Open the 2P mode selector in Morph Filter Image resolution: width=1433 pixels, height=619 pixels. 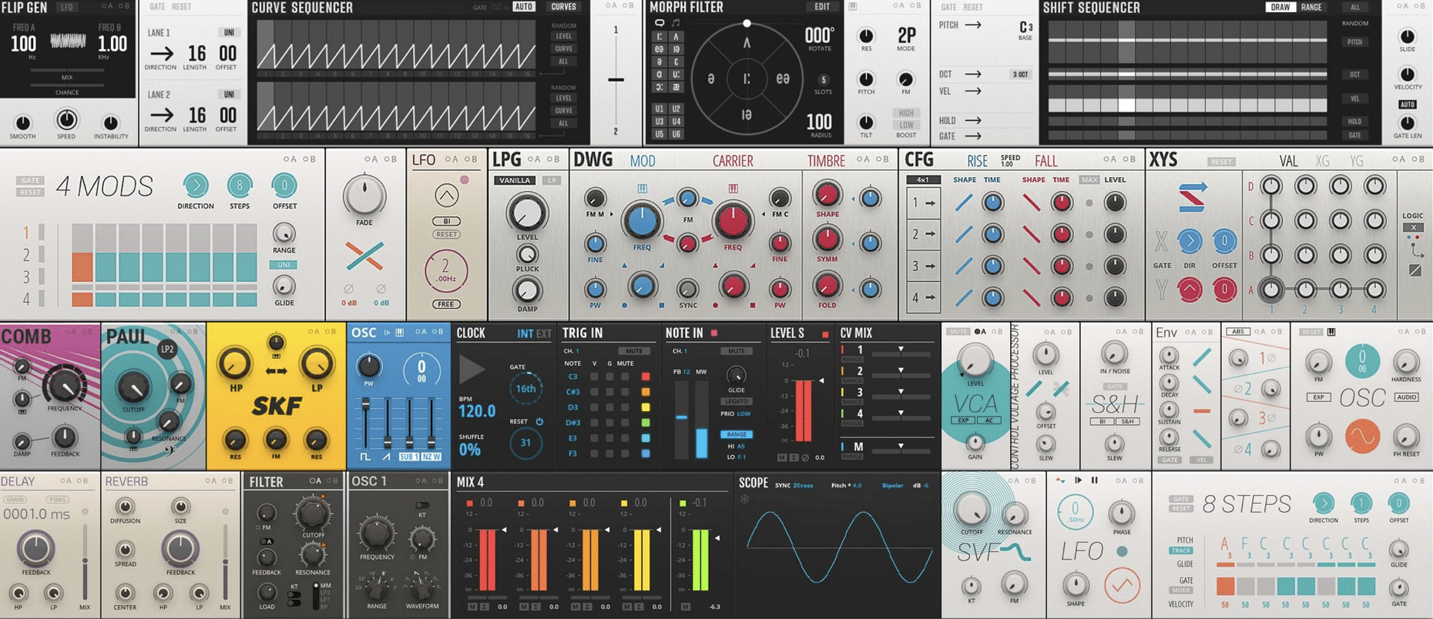point(906,36)
